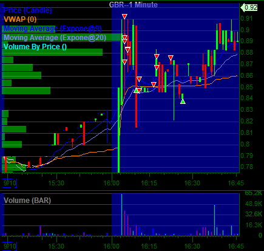Click the 32.6K volume axis label
Viewport: 264px width, 251px height.
[254, 214]
